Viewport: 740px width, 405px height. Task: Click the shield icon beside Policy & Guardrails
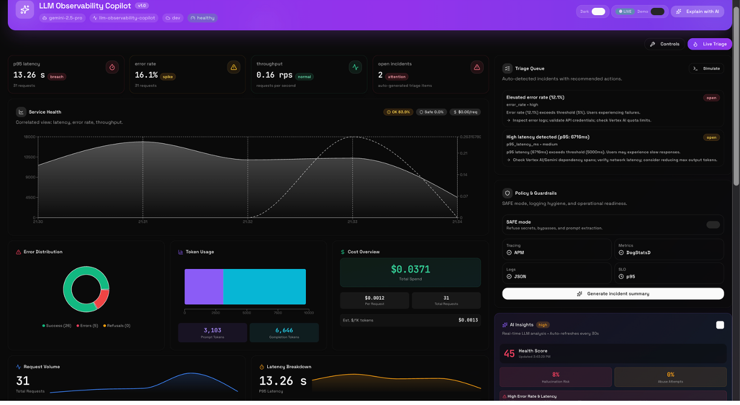click(507, 193)
